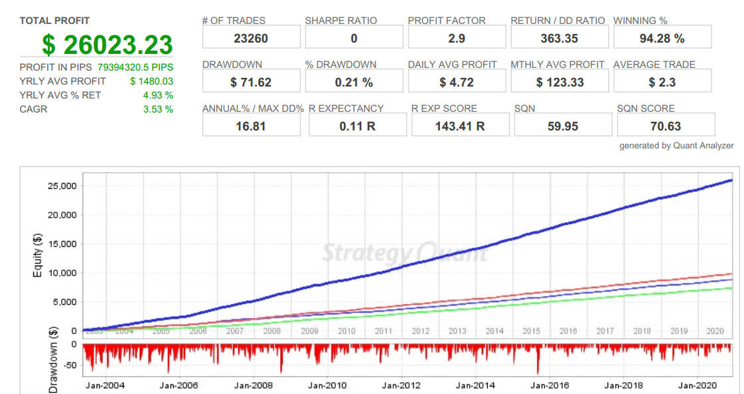Click the total profit value $ 26023.23
This screenshot has height=394, width=744.
[x=107, y=45]
